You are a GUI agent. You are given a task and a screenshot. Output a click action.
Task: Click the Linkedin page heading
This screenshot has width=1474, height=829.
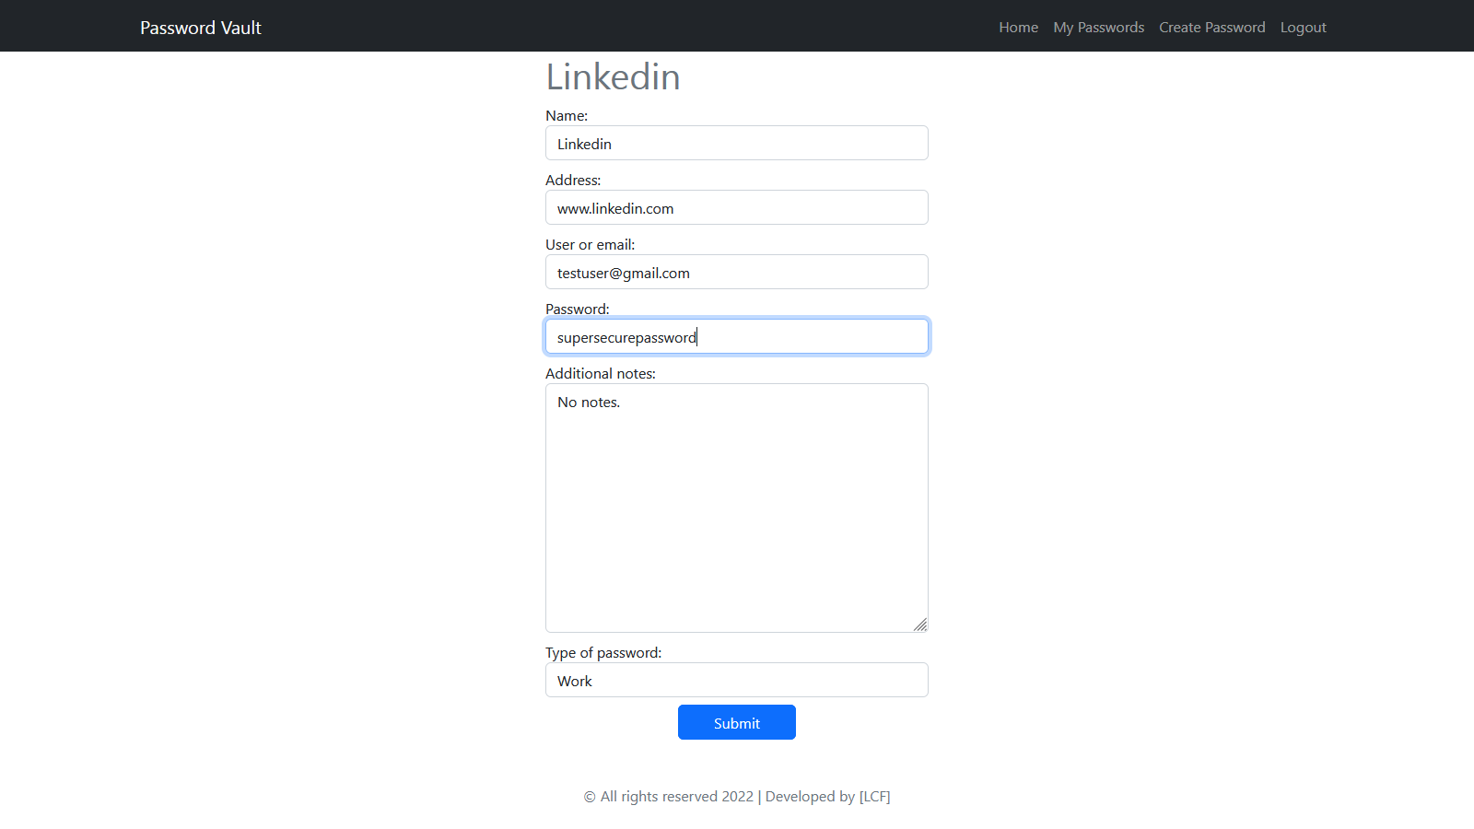(613, 76)
